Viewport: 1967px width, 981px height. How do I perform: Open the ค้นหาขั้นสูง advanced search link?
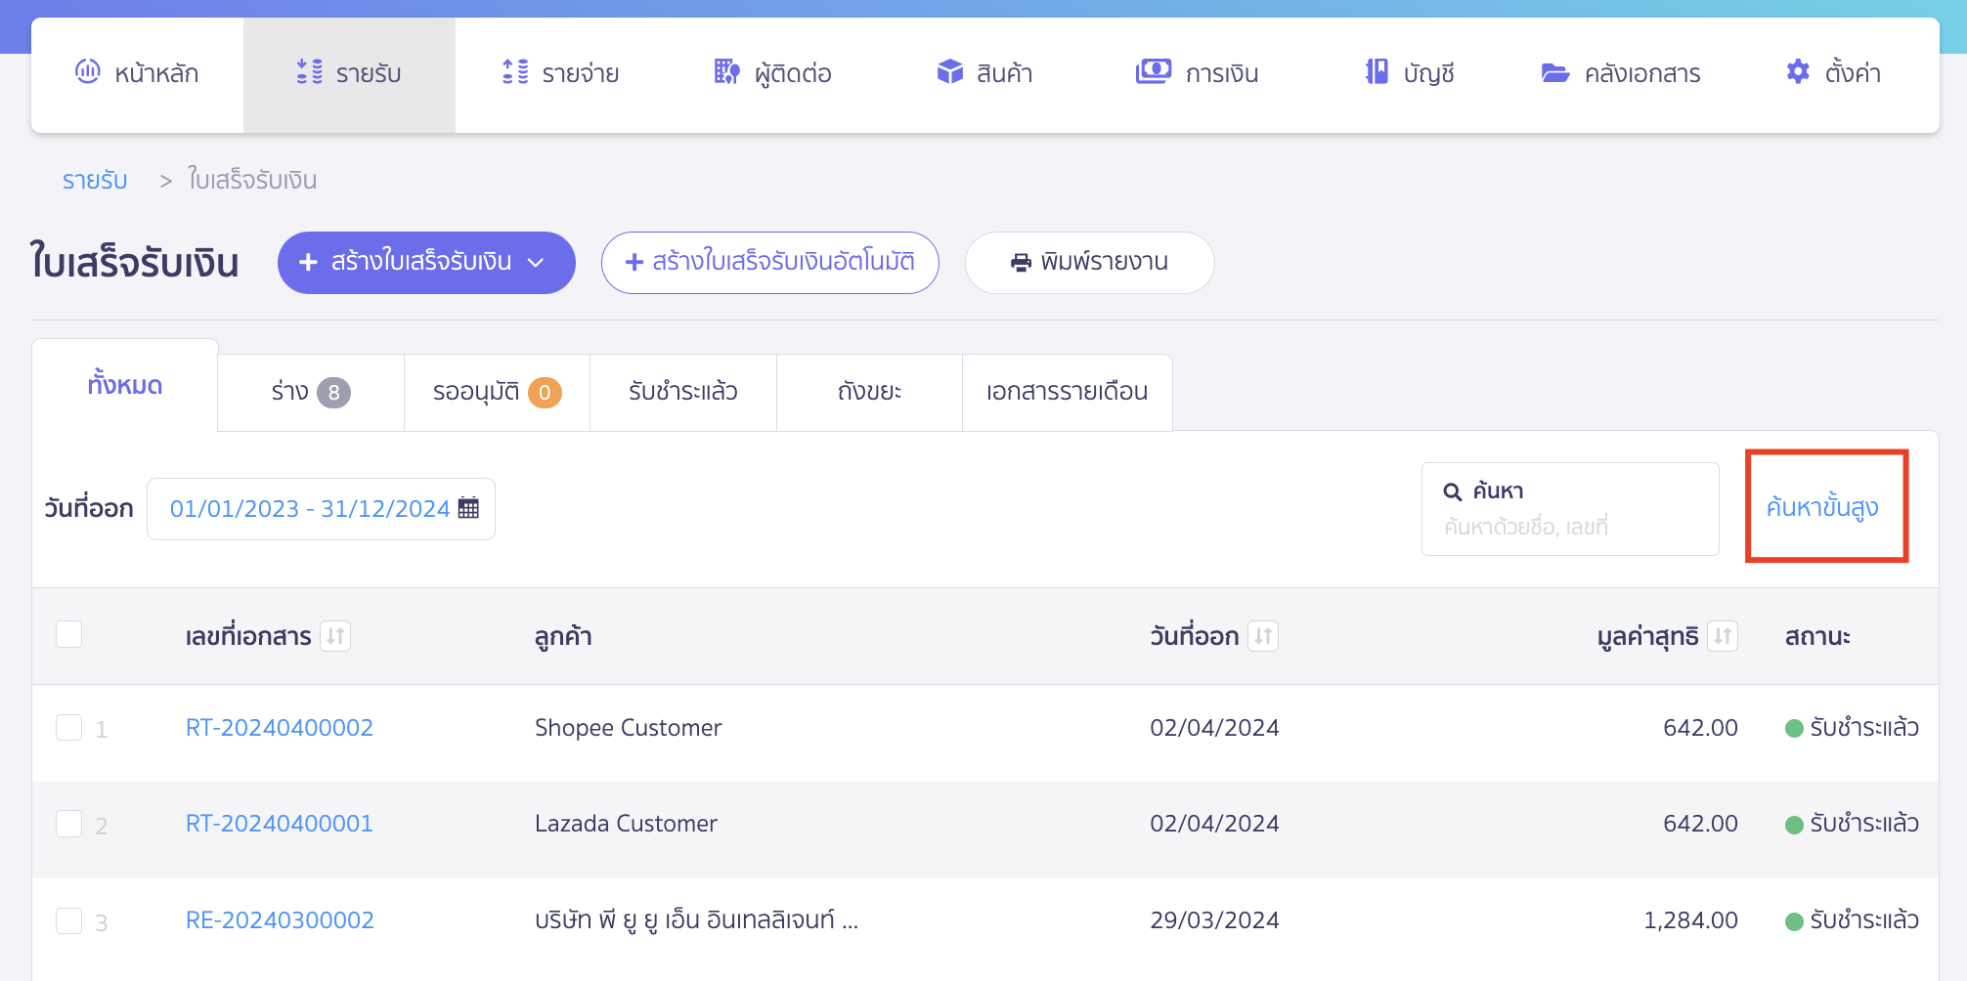tap(1823, 507)
